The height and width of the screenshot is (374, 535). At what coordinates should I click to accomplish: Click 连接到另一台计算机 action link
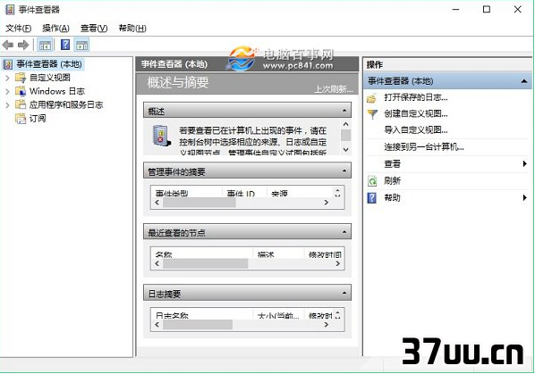tap(424, 147)
